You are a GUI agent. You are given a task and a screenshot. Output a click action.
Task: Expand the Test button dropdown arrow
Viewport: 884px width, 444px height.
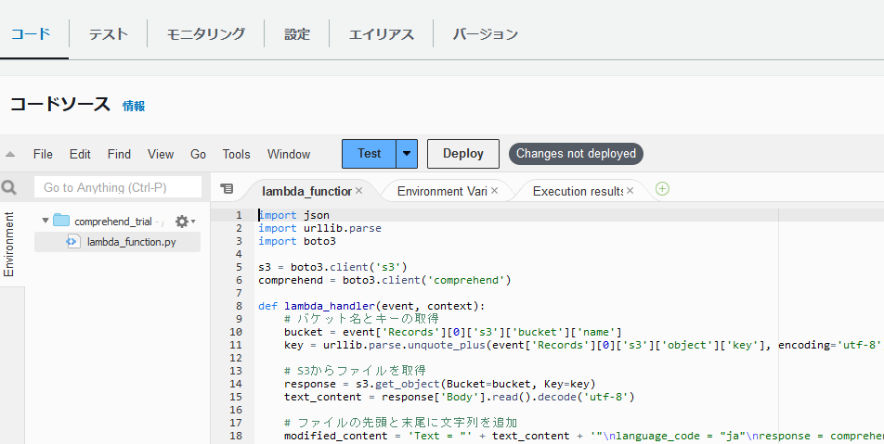(x=407, y=154)
